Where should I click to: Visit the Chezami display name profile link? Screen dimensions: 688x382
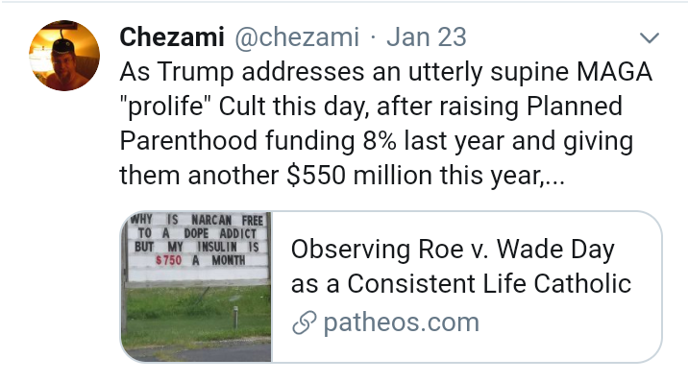[x=172, y=36]
